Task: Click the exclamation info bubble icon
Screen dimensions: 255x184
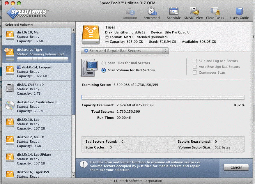Action: click(84, 165)
